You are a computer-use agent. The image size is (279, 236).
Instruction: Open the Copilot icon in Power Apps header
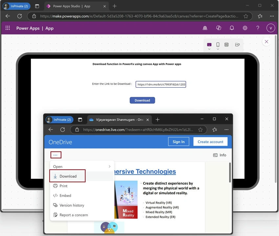pyautogui.click(x=219, y=28)
